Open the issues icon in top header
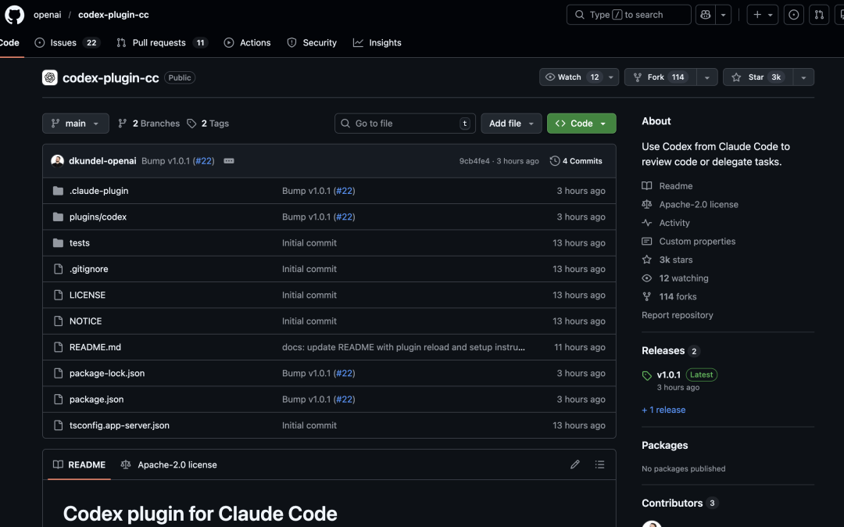This screenshot has width=844, height=527. click(x=794, y=15)
